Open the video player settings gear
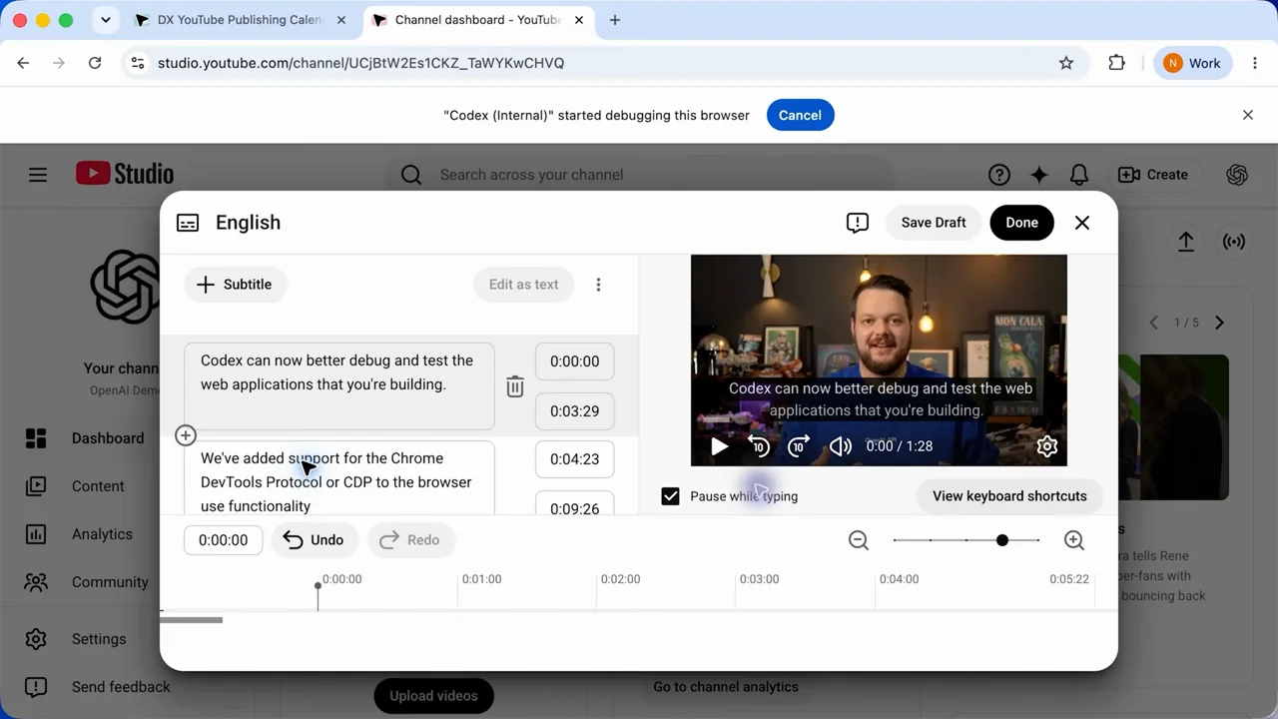 pos(1046,446)
